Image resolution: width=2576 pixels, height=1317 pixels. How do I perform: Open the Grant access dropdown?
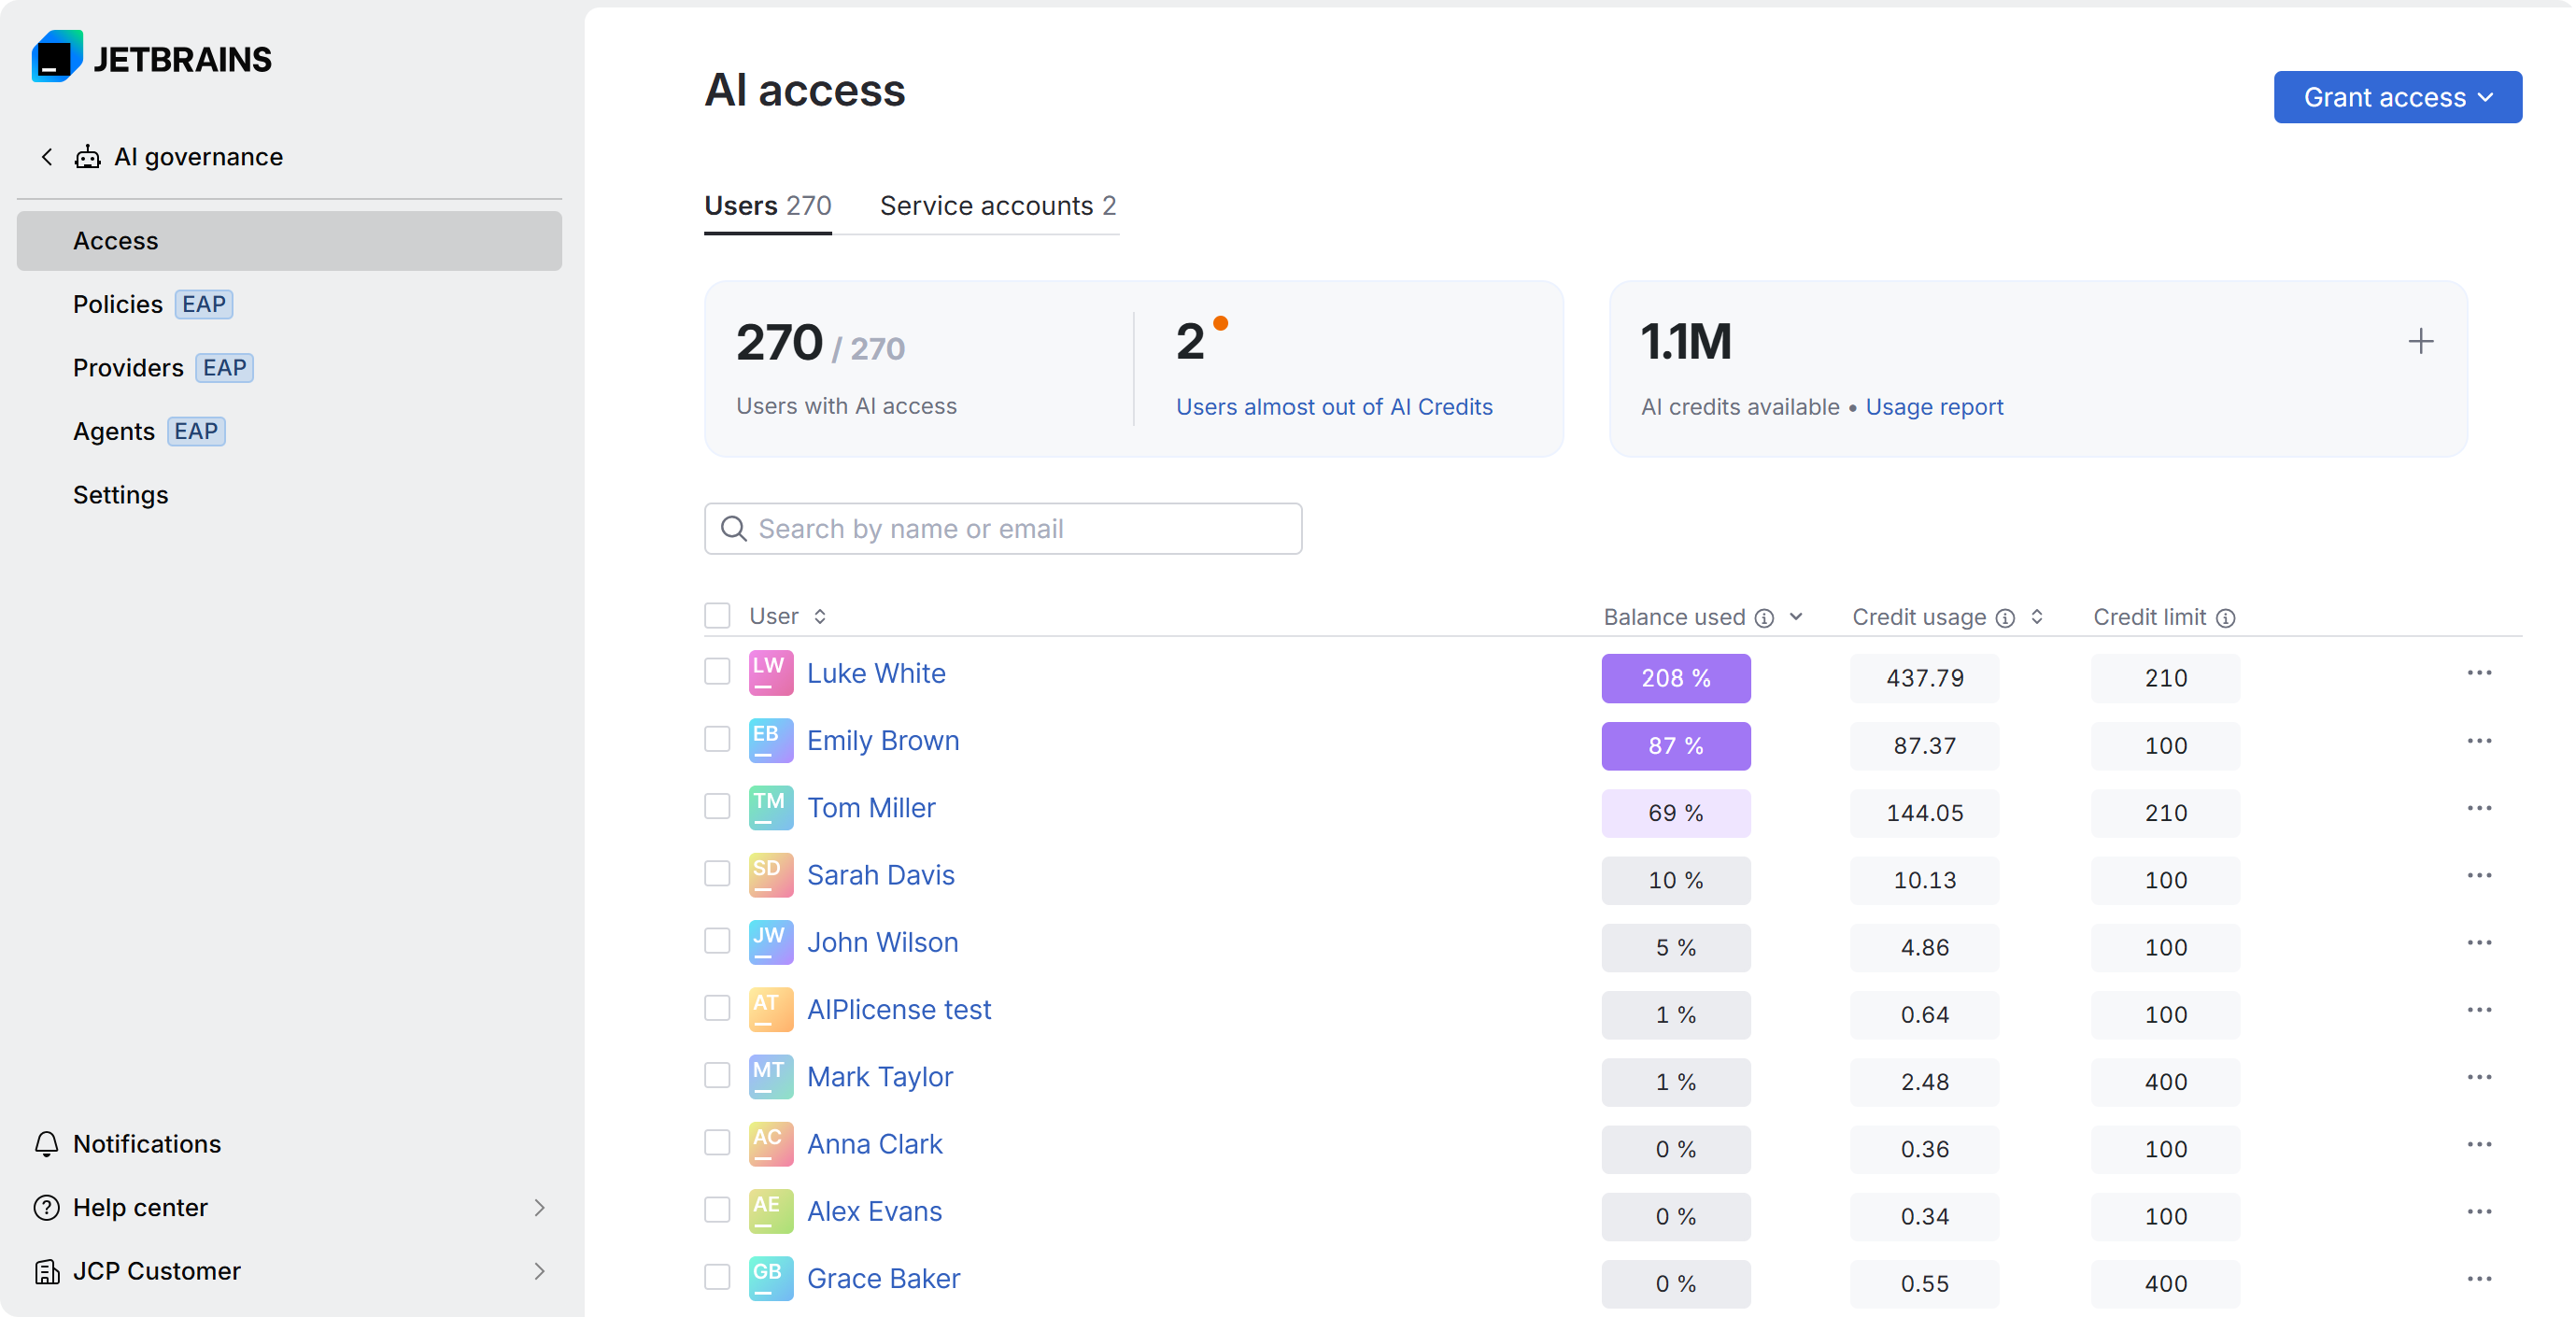tap(2397, 97)
